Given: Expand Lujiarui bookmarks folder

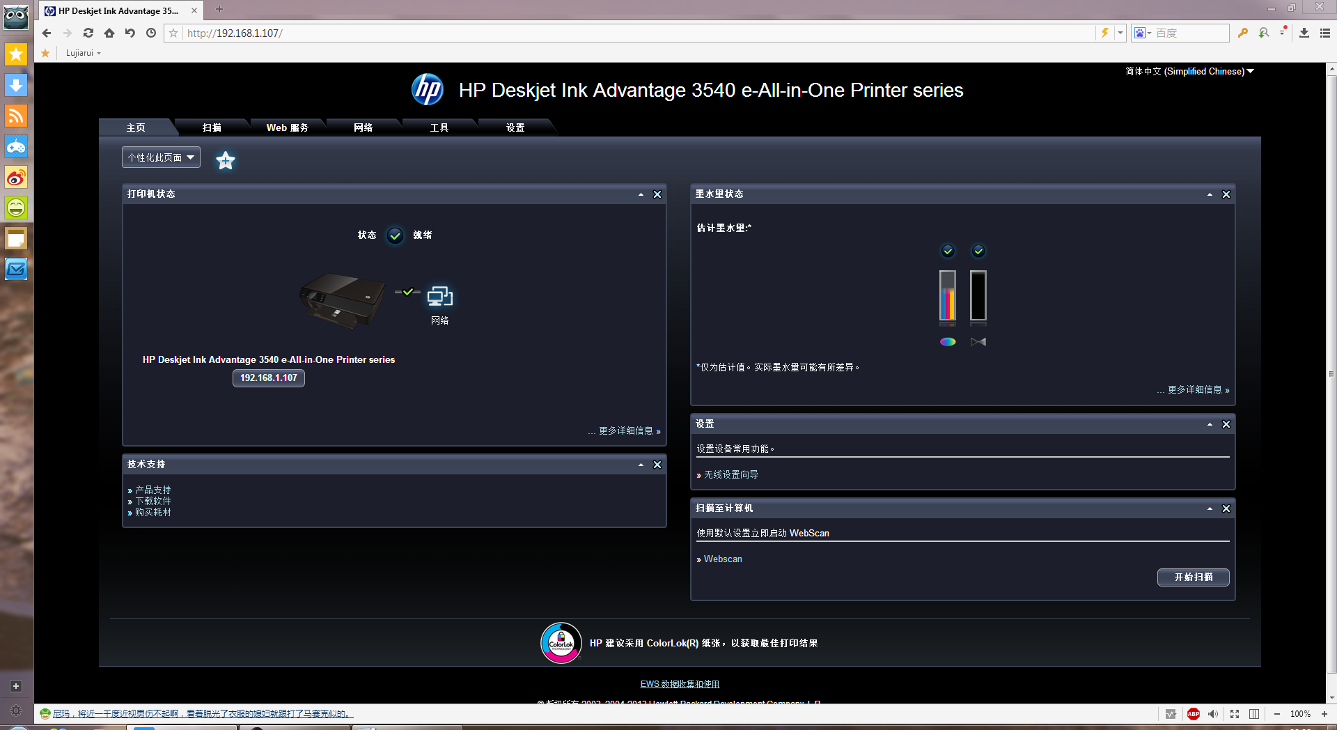Looking at the screenshot, I should 83,53.
